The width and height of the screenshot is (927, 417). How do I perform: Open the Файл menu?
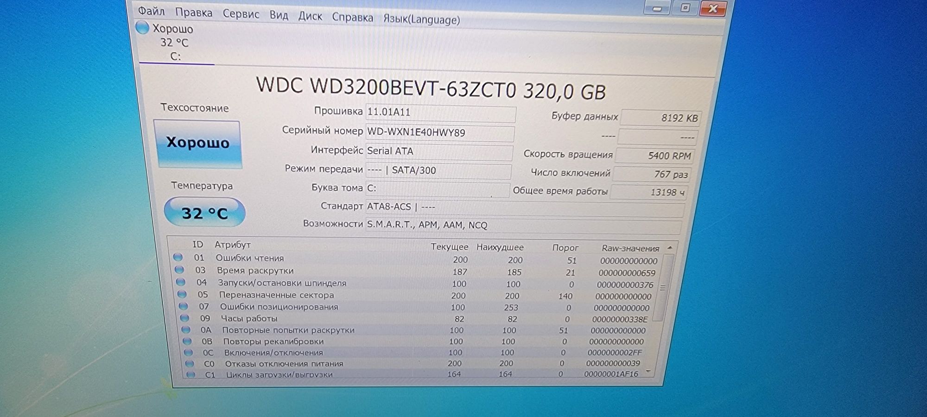pos(151,11)
